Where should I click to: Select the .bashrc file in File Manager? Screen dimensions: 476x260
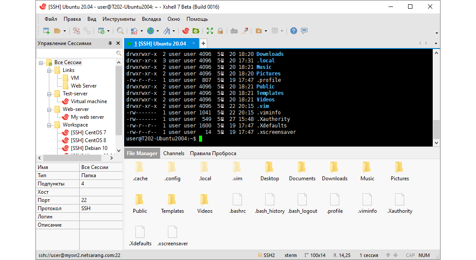238,204
